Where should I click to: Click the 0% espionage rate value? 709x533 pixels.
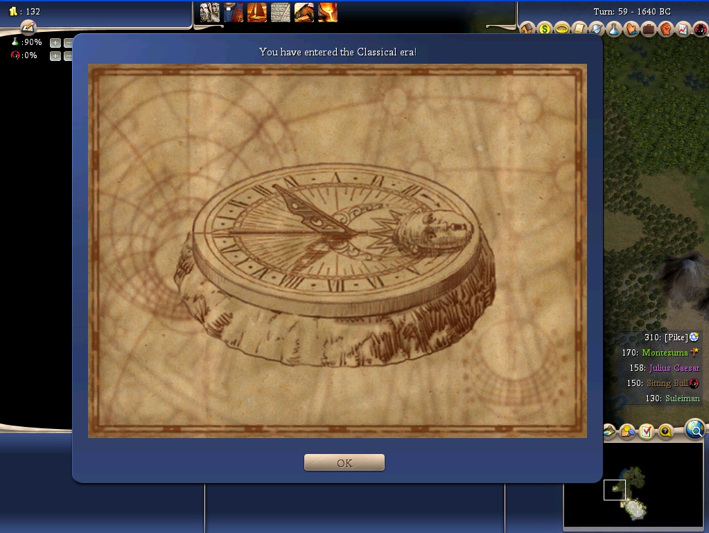(x=31, y=55)
